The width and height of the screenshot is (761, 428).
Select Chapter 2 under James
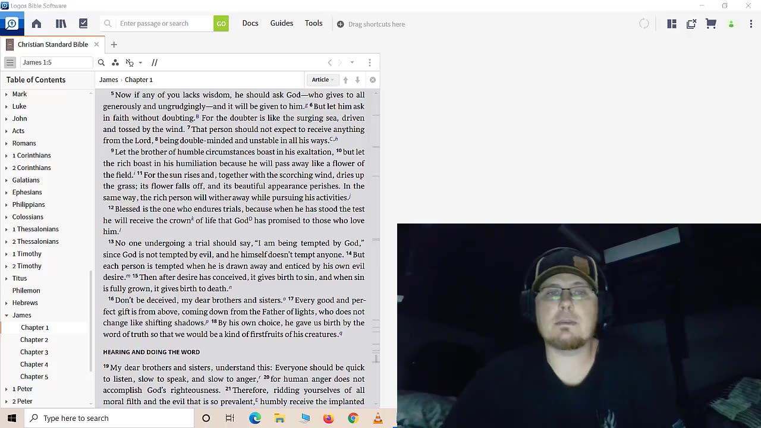tap(34, 340)
